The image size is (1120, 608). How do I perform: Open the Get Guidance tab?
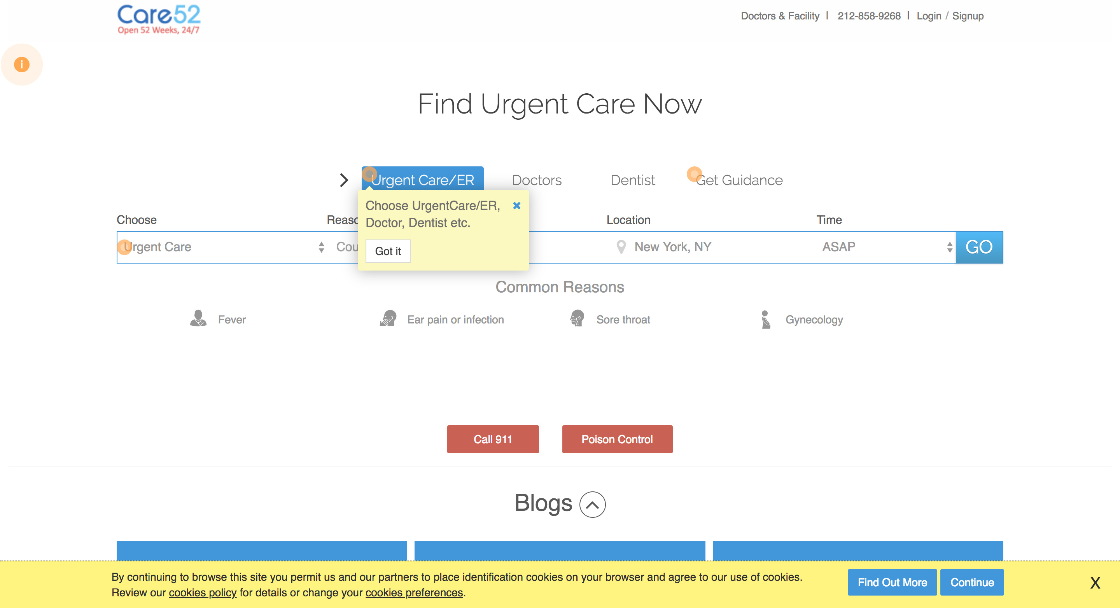pyautogui.click(x=739, y=180)
